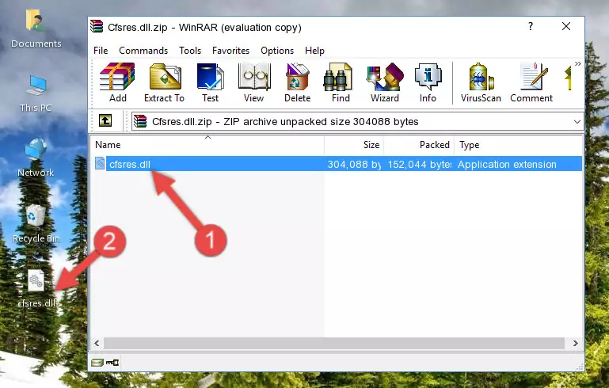Click the drive icon in status bar
The width and height of the screenshot is (609, 388).
tap(97, 363)
